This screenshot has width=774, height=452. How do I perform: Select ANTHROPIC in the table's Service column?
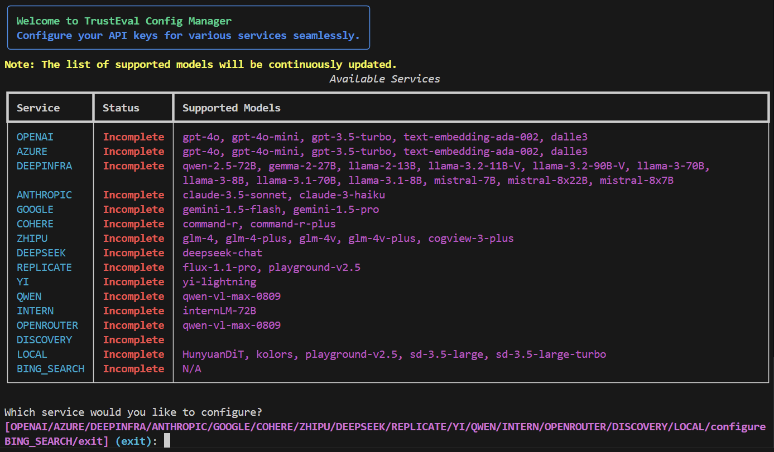coord(44,195)
